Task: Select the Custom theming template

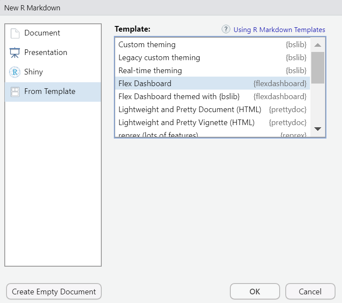Action: [147, 45]
